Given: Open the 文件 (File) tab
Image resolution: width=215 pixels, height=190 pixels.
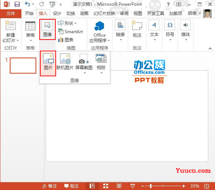Looking at the screenshot, I should [11, 14].
